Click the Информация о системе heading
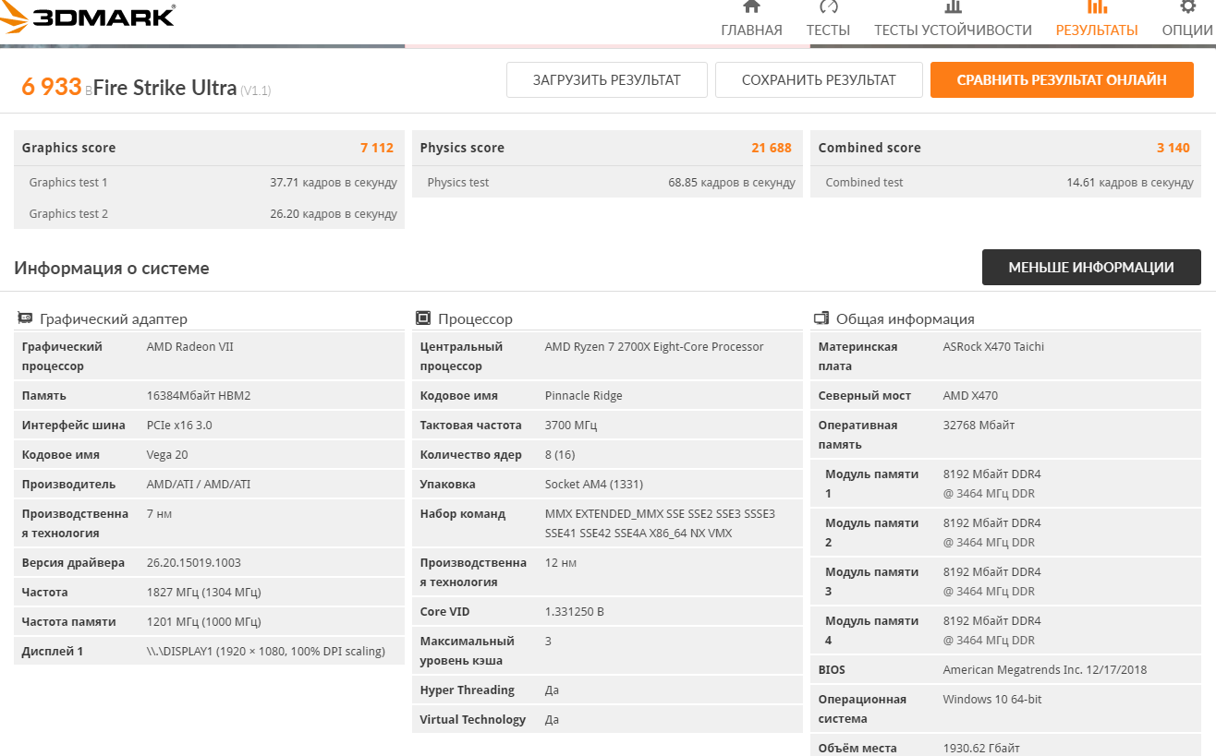 (x=112, y=269)
